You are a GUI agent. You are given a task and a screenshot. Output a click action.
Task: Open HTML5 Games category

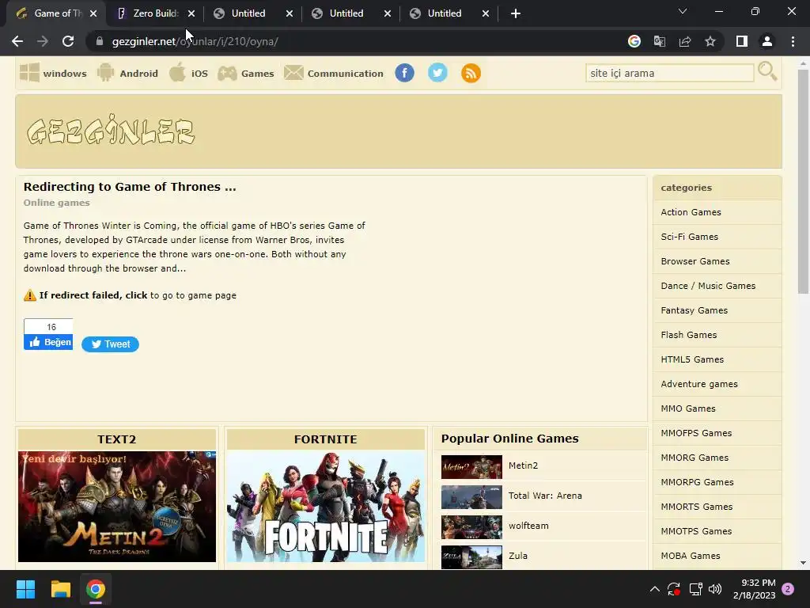pos(691,359)
